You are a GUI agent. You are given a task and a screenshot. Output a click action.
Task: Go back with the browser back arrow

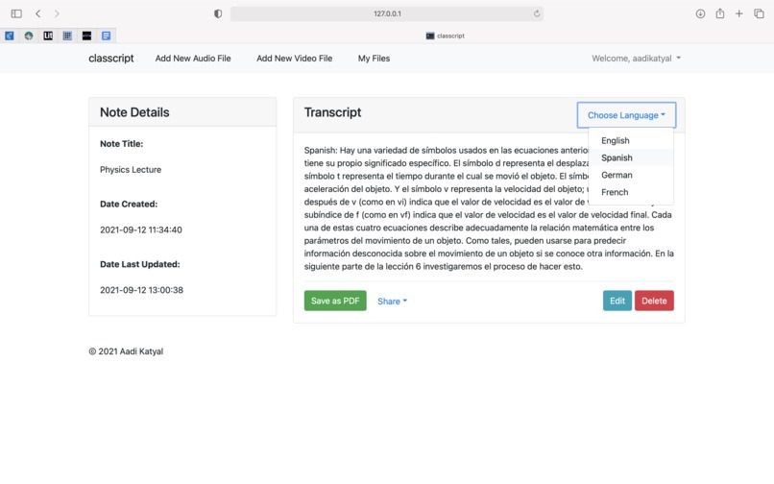point(38,13)
